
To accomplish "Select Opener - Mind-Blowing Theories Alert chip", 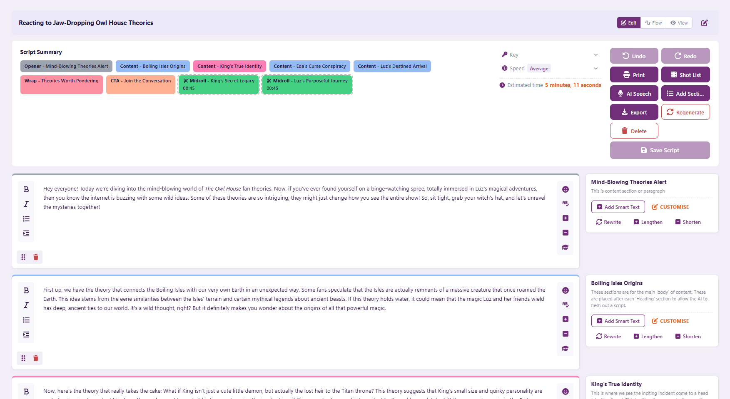I will (66, 66).
